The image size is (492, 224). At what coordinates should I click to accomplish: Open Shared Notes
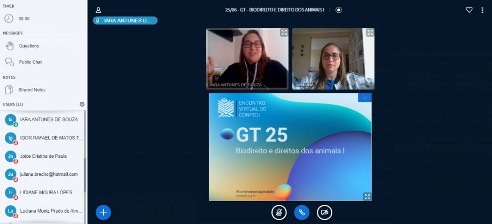32,90
